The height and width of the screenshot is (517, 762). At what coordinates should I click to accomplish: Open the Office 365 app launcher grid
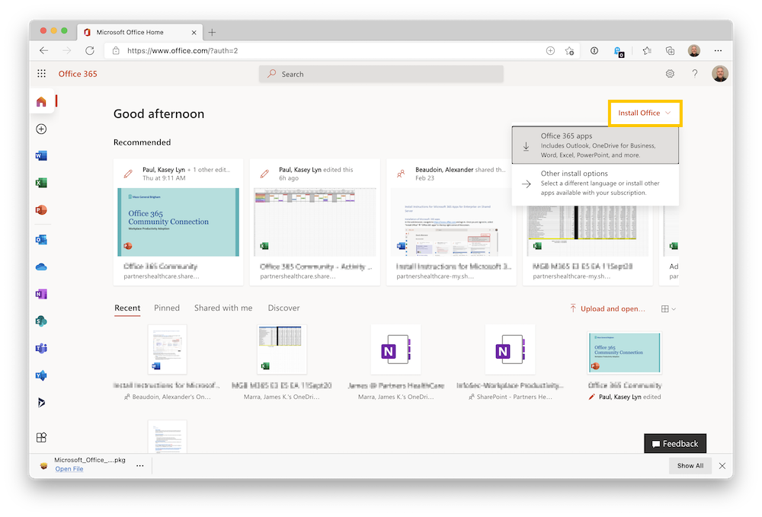coord(41,73)
